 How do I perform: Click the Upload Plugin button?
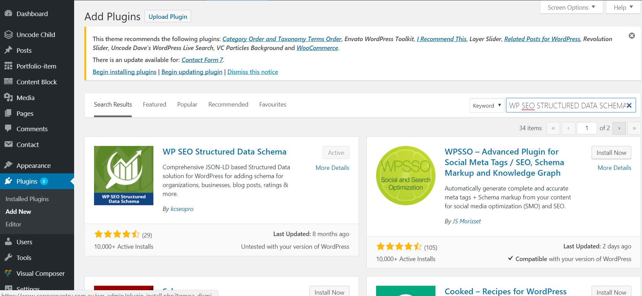tap(168, 16)
